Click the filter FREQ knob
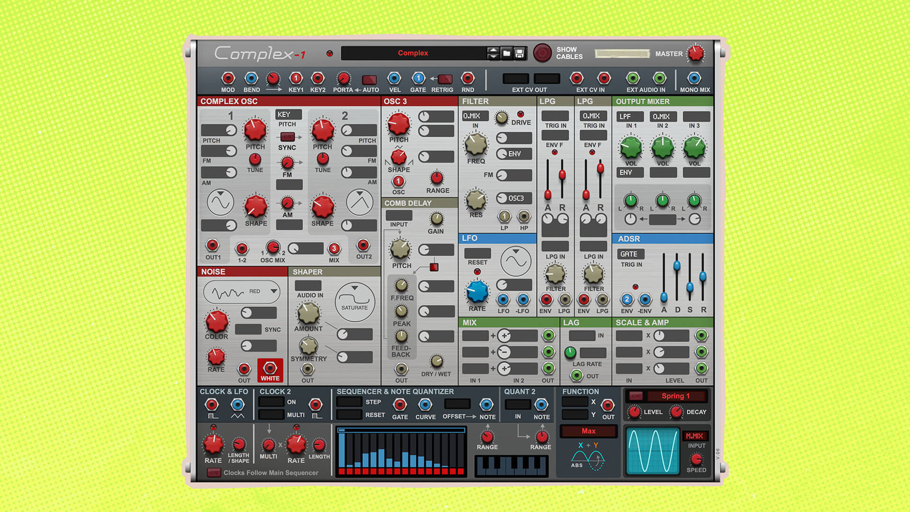910x512 pixels. pos(475,144)
